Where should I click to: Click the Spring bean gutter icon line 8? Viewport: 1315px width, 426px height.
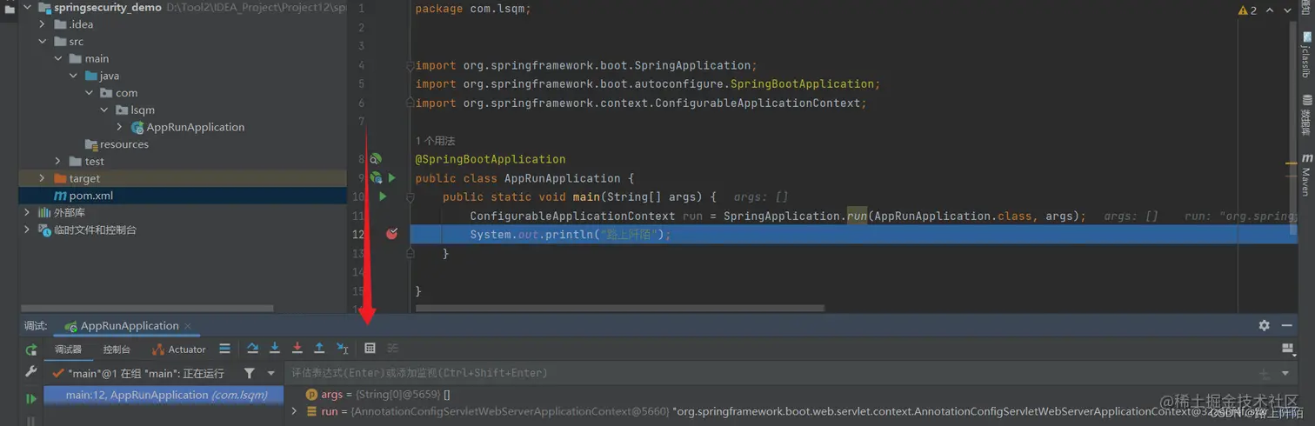point(376,159)
